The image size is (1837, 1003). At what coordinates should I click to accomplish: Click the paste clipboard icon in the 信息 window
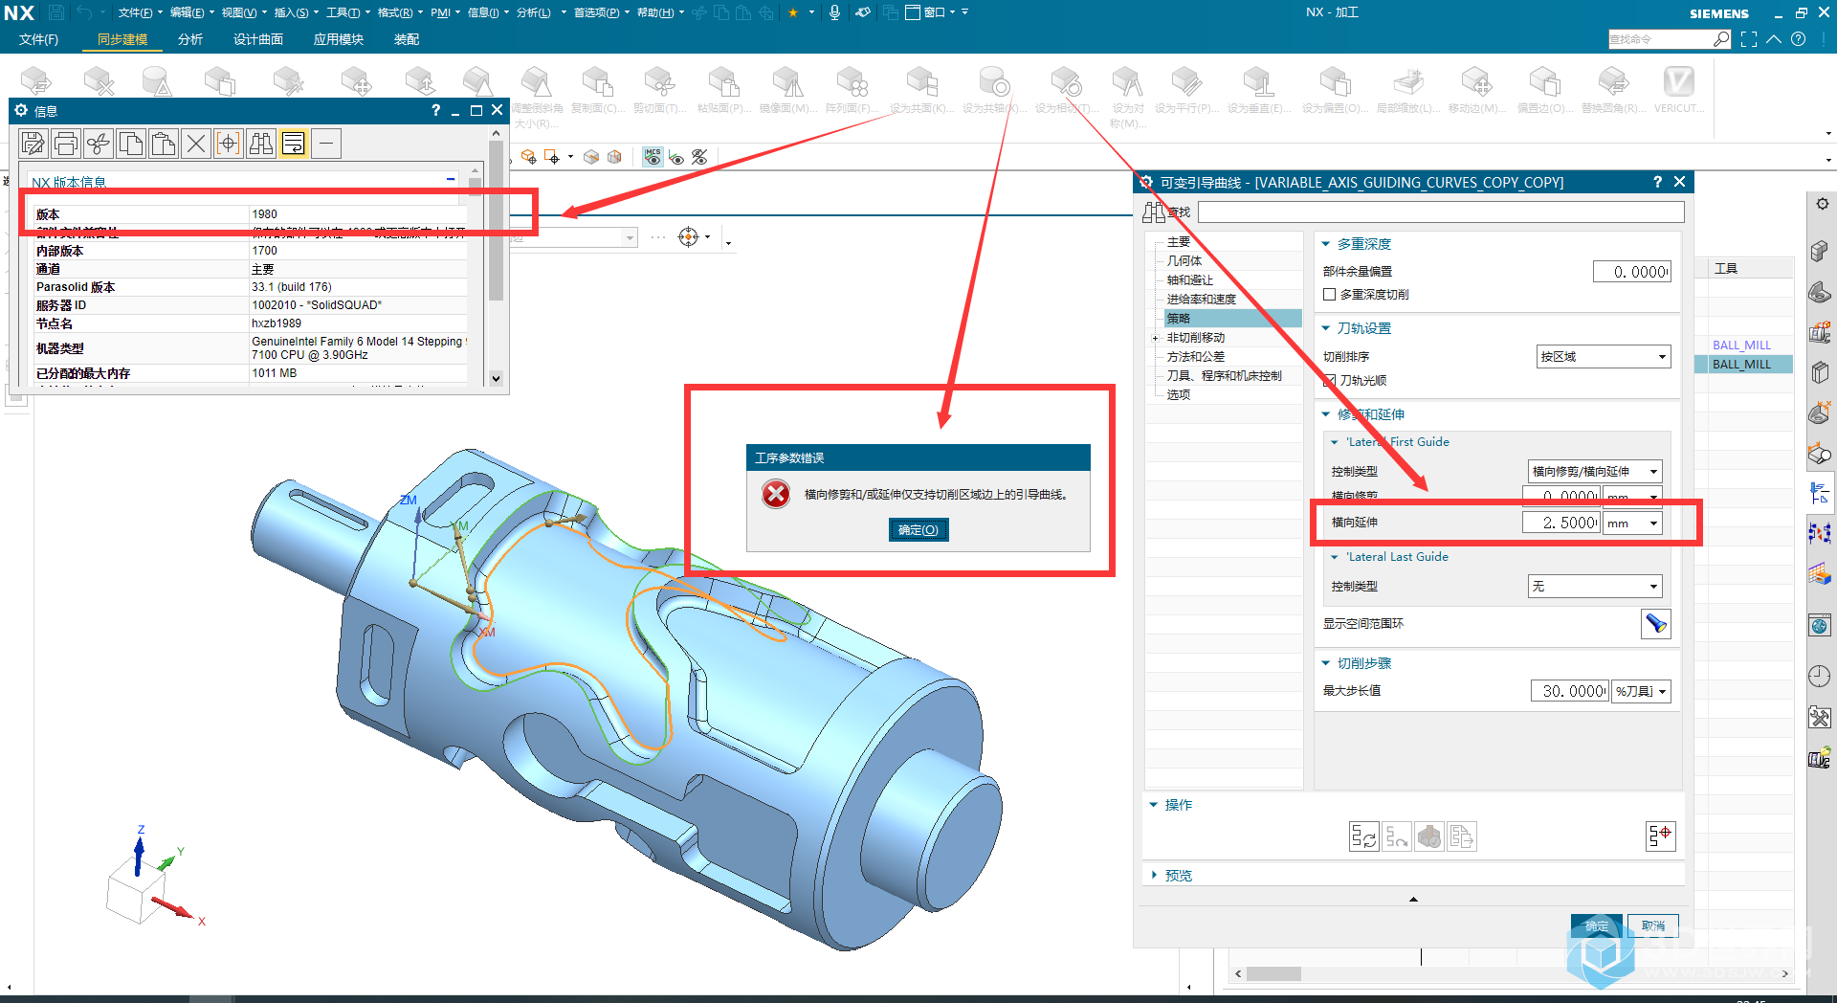[164, 144]
